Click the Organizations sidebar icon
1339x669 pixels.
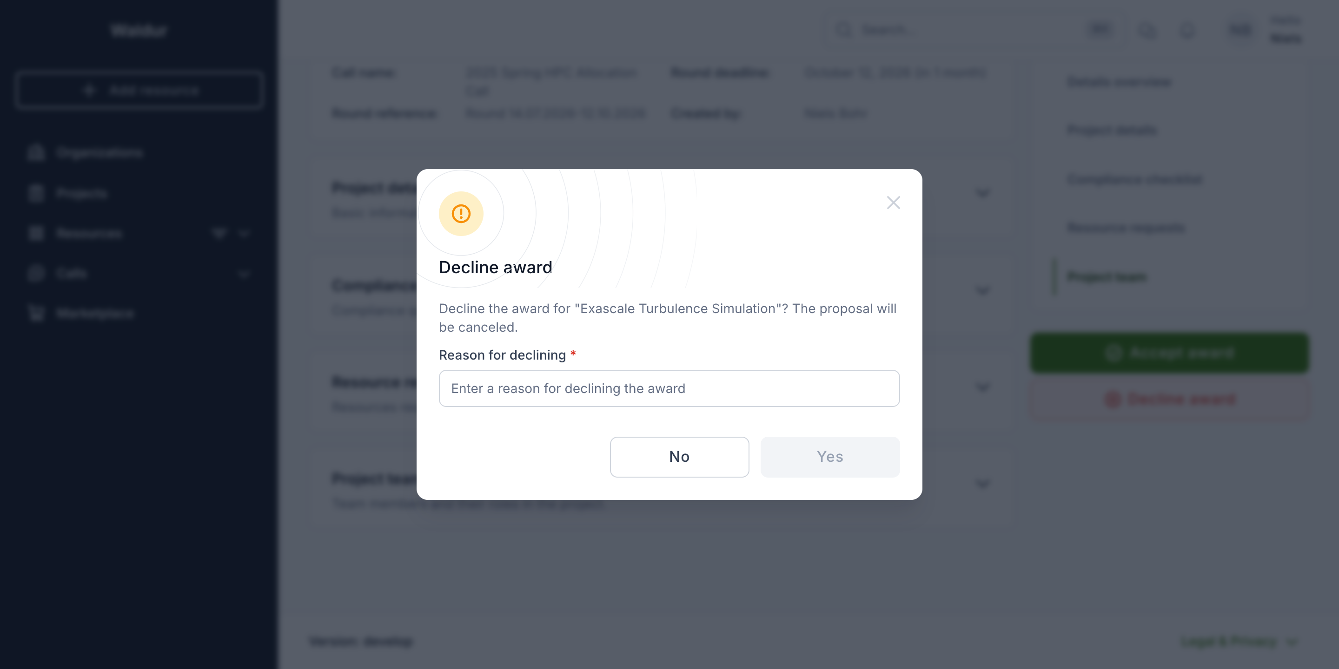tap(36, 153)
